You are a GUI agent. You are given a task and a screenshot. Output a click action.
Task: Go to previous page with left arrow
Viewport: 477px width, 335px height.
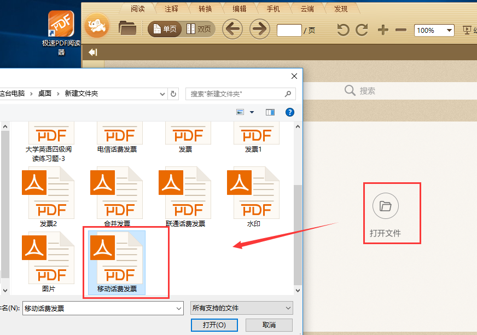232,29
